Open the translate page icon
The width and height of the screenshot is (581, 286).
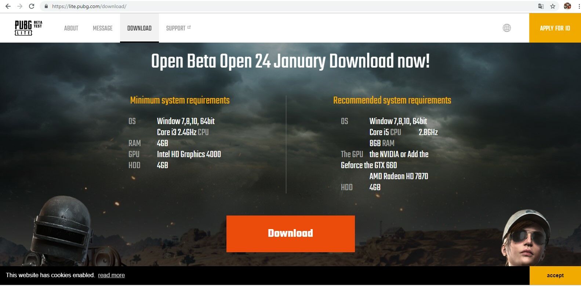pos(541,6)
